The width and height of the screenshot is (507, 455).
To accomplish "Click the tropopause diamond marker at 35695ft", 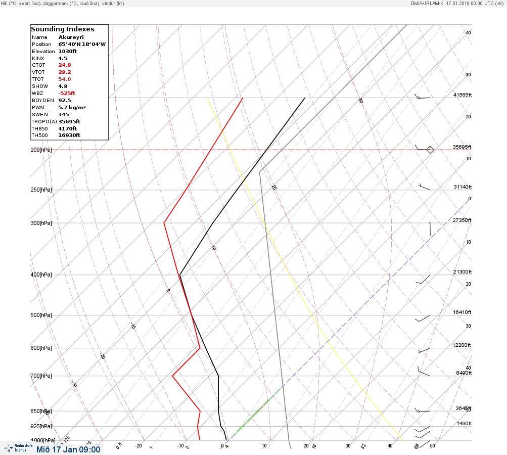I will [430, 150].
